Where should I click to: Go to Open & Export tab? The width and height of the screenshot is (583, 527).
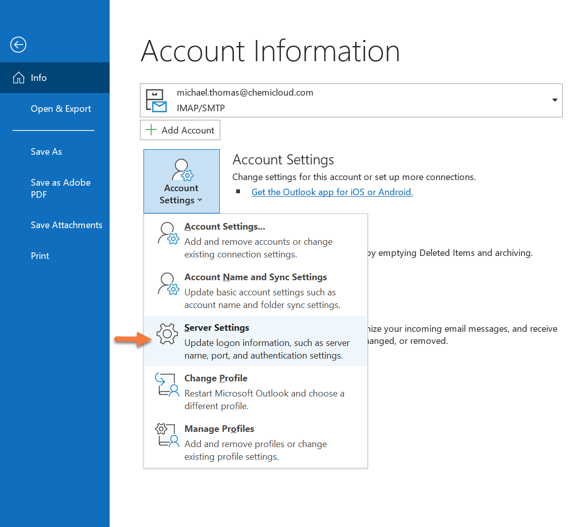click(61, 109)
